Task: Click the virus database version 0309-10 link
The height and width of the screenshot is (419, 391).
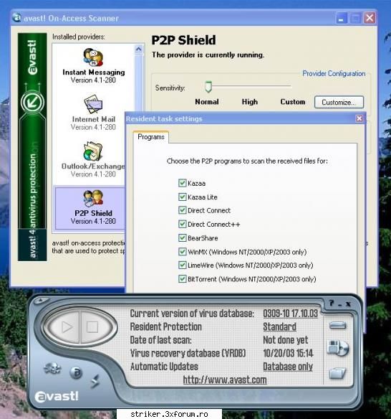Action: [x=290, y=314]
